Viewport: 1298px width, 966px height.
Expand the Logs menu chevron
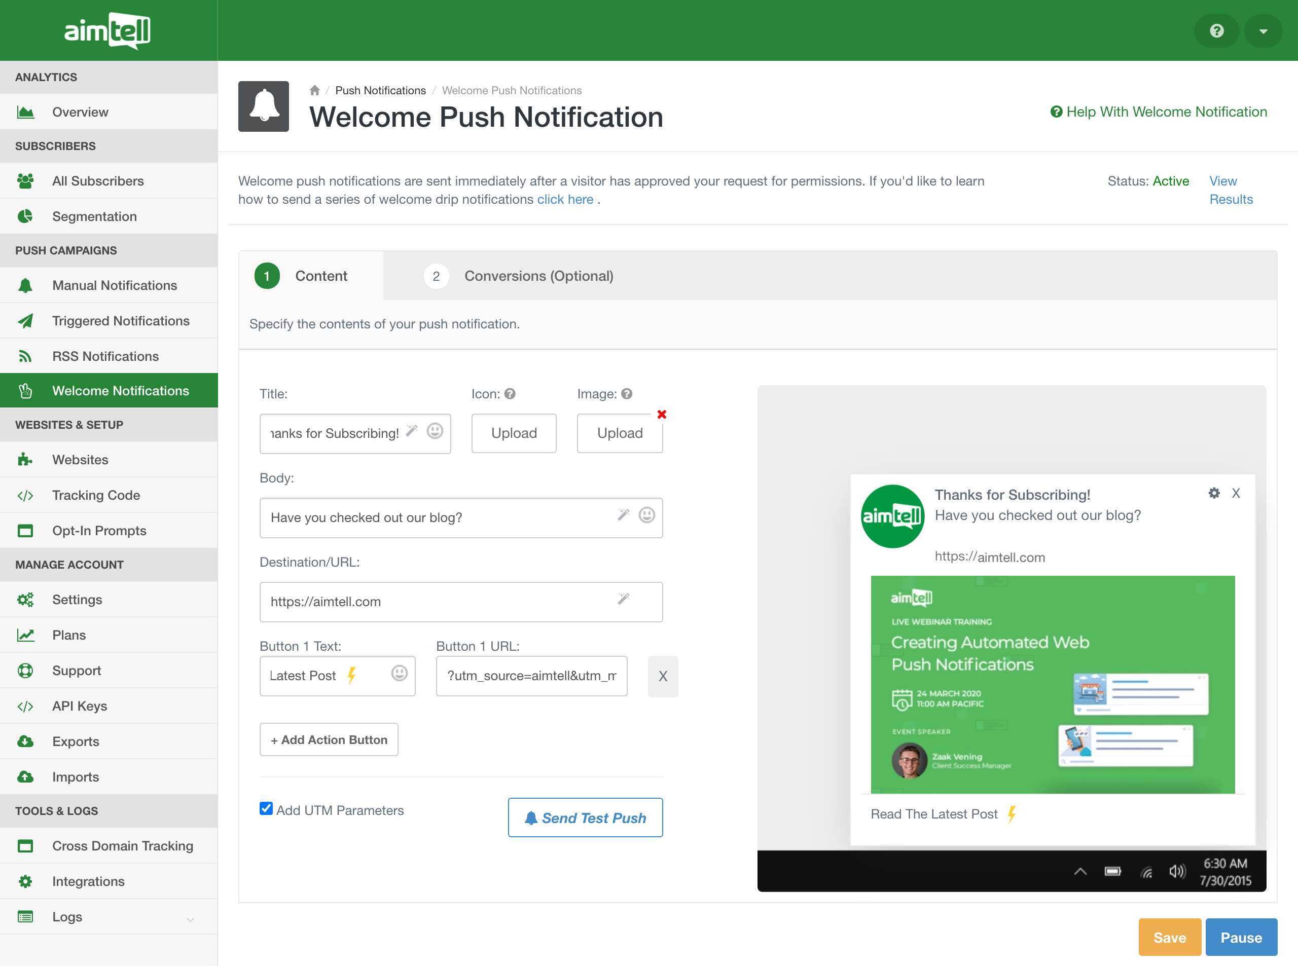tap(190, 919)
